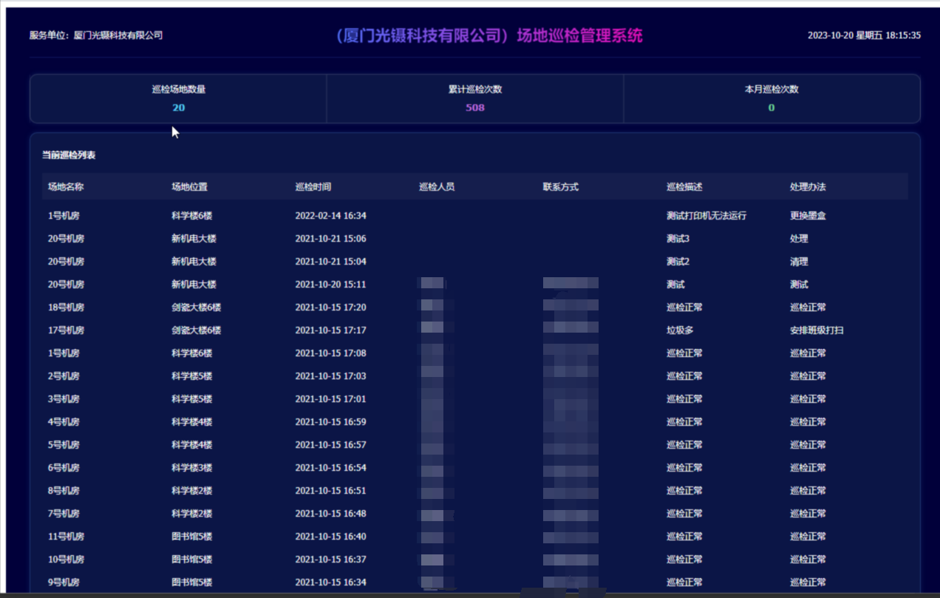The width and height of the screenshot is (940, 598).
Task: Select the timestamp 2021-10-21 15:06
Action: click(331, 239)
